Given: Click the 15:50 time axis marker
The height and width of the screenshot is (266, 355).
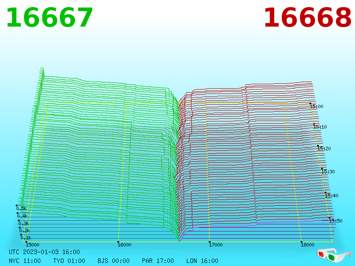Looking at the screenshot, I should [x=335, y=221].
